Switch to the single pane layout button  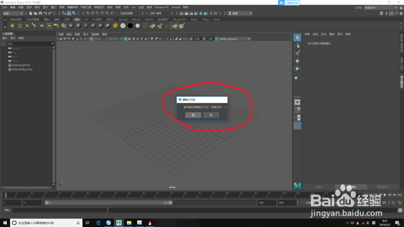pyautogui.click(x=297, y=102)
